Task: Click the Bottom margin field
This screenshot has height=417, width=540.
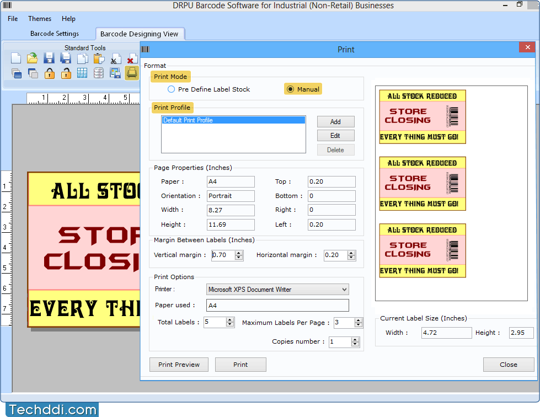Action: pyautogui.click(x=332, y=196)
